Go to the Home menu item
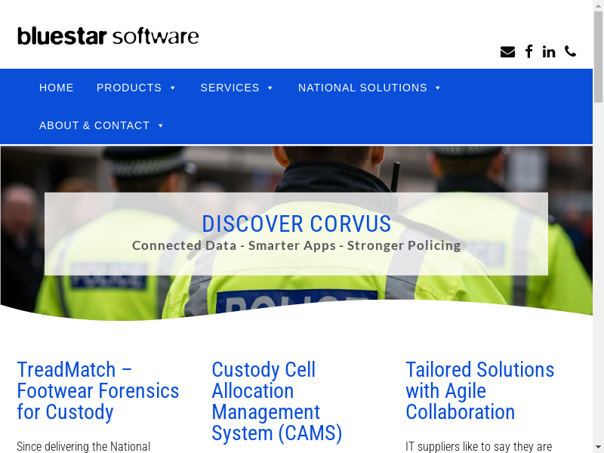 tap(57, 88)
